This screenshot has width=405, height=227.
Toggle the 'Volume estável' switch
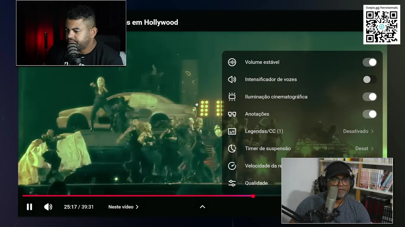(370, 62)
